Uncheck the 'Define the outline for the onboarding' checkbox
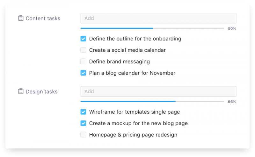Image resolution: width=255 pixels, height=157 pixels. [x=83, y=39]
